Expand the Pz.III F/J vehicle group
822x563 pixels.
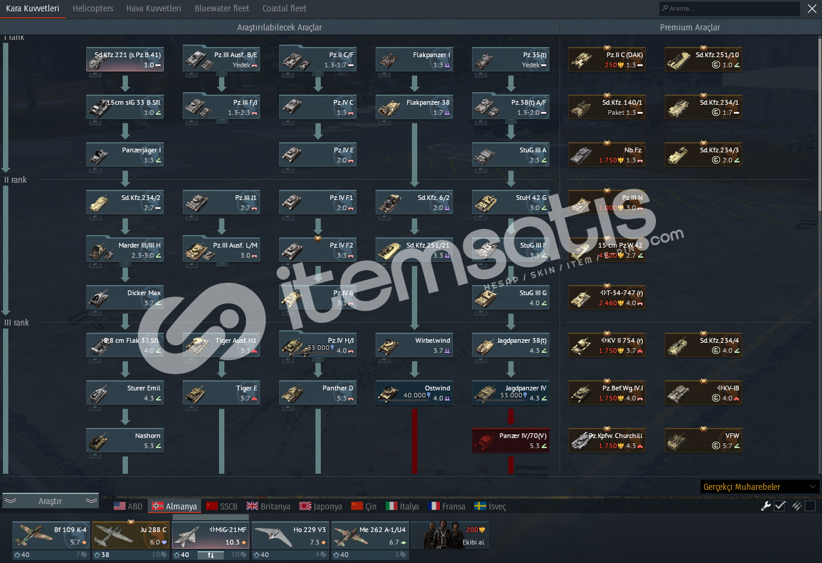click(x=221, y=121)
